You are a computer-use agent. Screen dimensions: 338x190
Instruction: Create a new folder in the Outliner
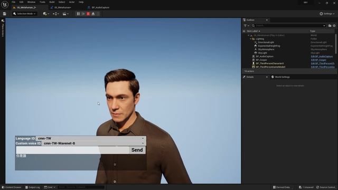pyautogui.click(x=330, y=26)
